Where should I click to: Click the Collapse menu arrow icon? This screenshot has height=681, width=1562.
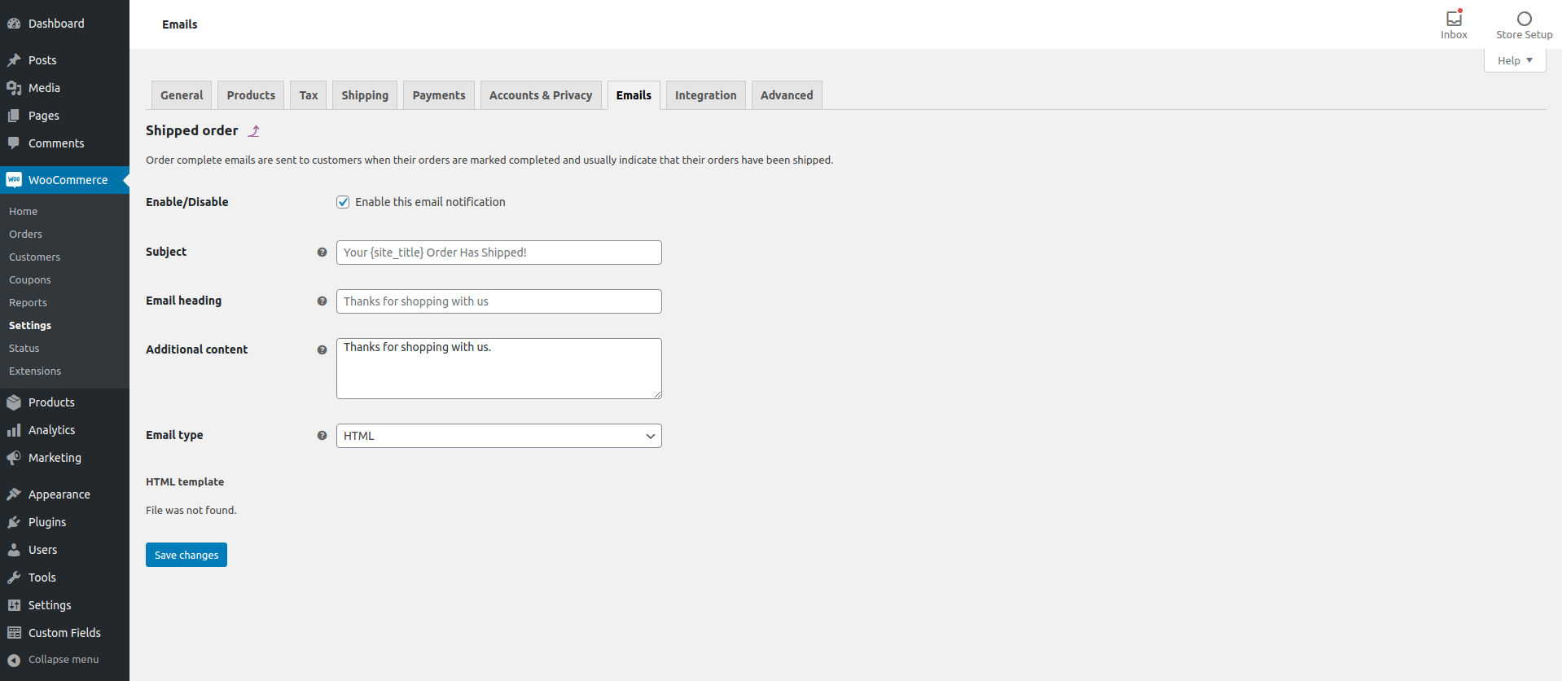[x=14, y=660]
